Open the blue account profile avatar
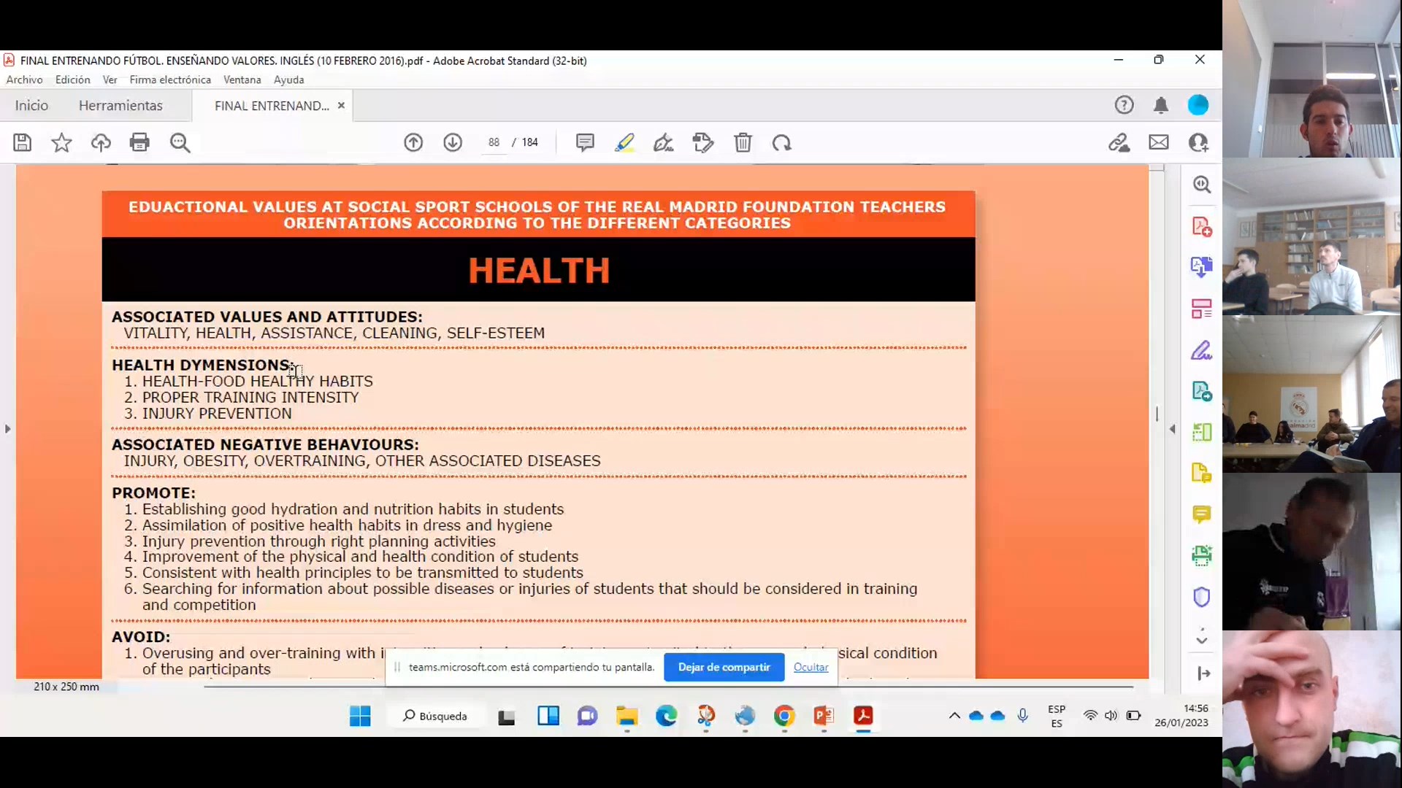 click(1198, 105)
